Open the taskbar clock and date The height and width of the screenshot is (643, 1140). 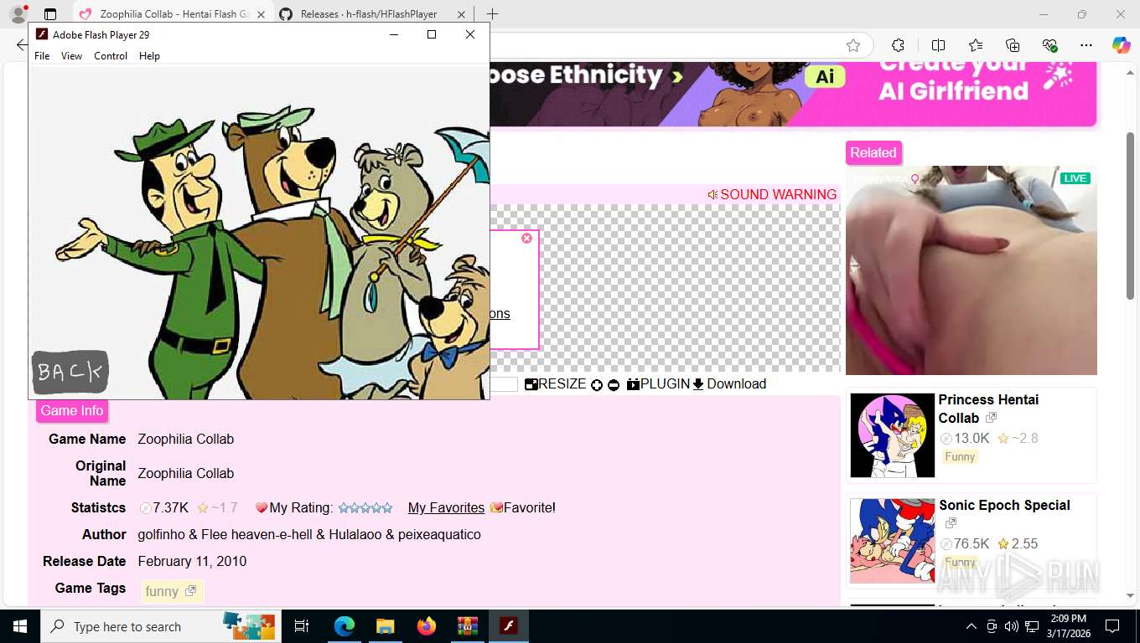point(1069,626)
